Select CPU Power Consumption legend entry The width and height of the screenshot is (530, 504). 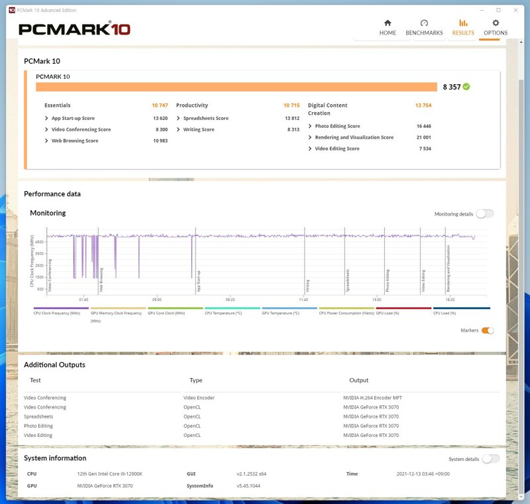(346, 312)
